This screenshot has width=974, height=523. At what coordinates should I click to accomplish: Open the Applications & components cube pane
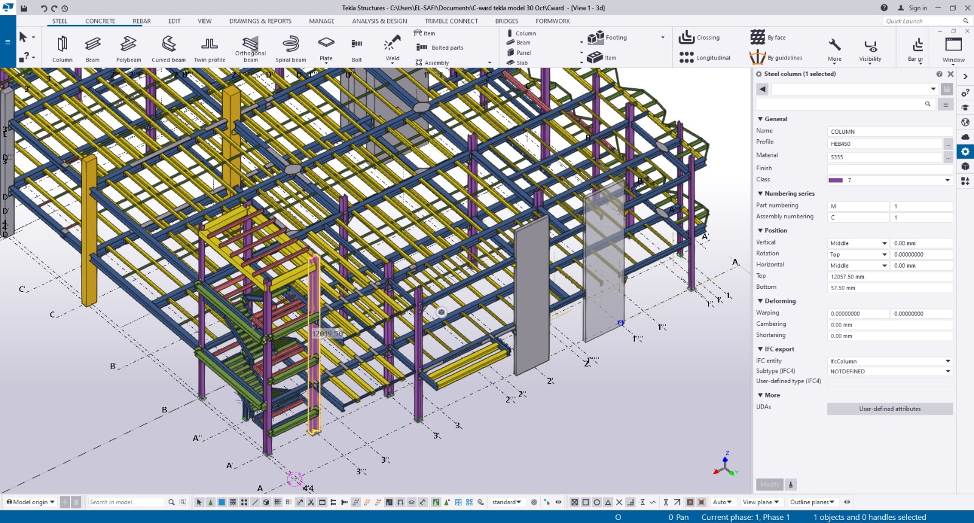coord(965,166)
